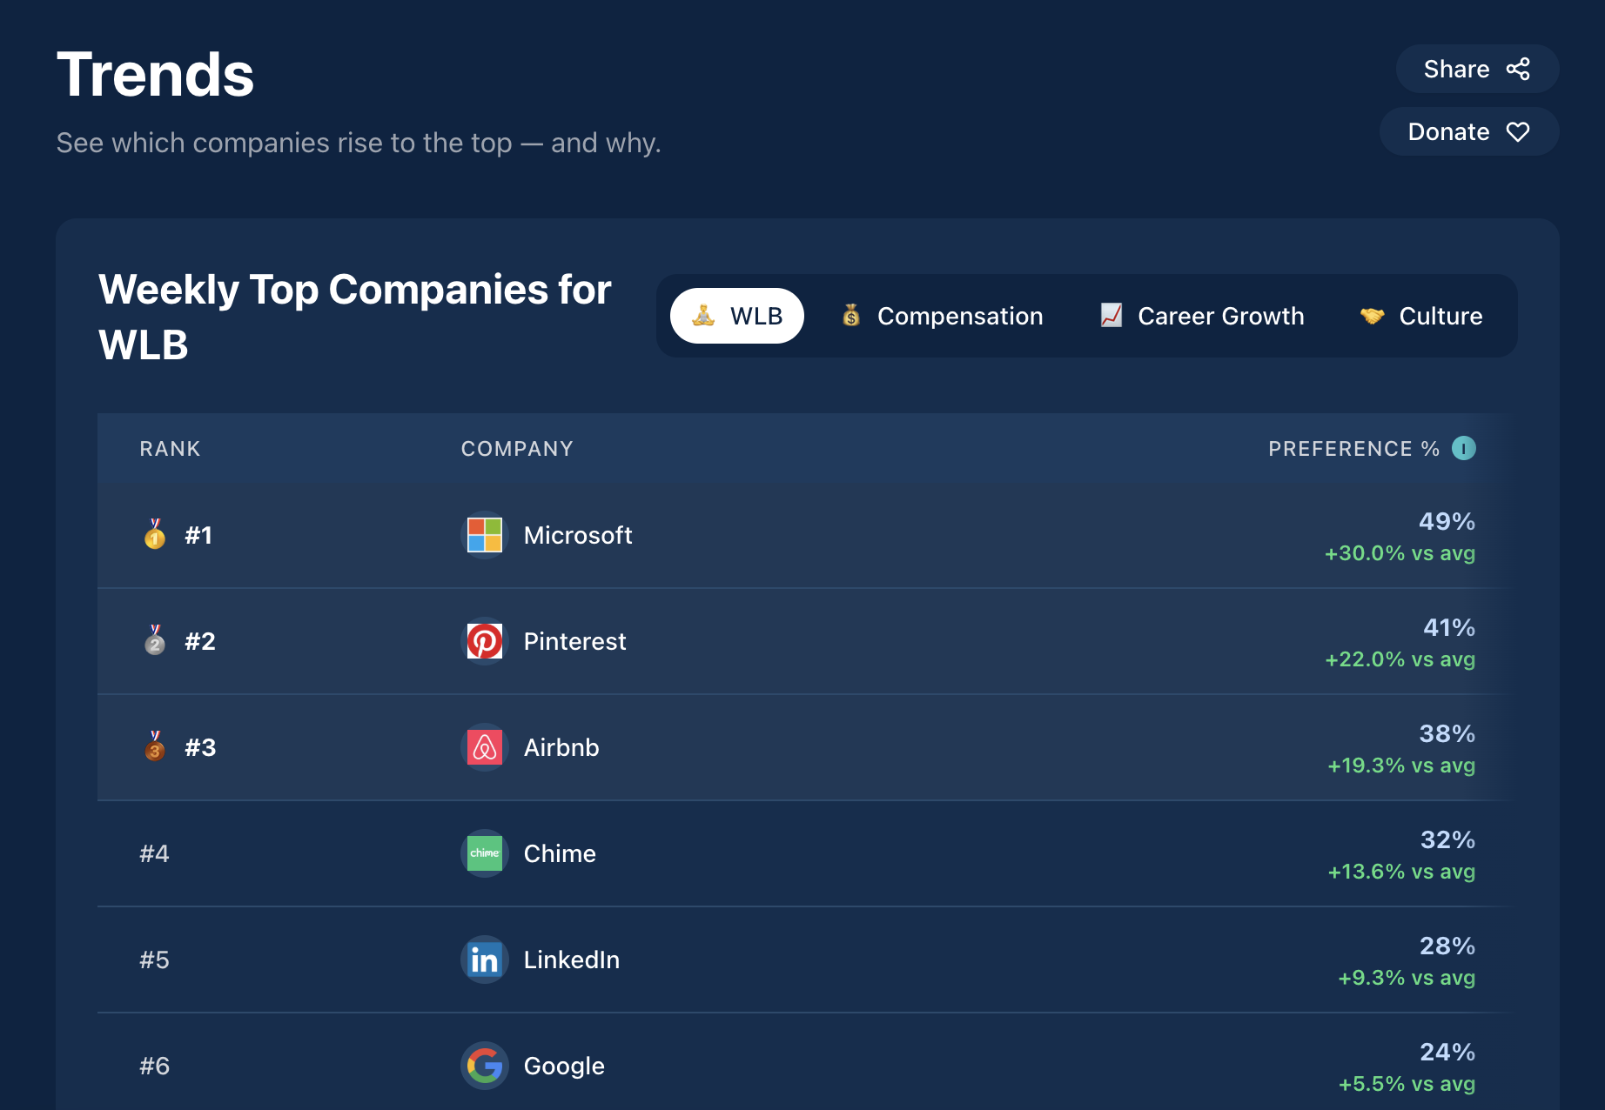The height and width of the screenshot is (1110, 1605).
Task: Switch to the Culture tab
Action: point(1421,316)
